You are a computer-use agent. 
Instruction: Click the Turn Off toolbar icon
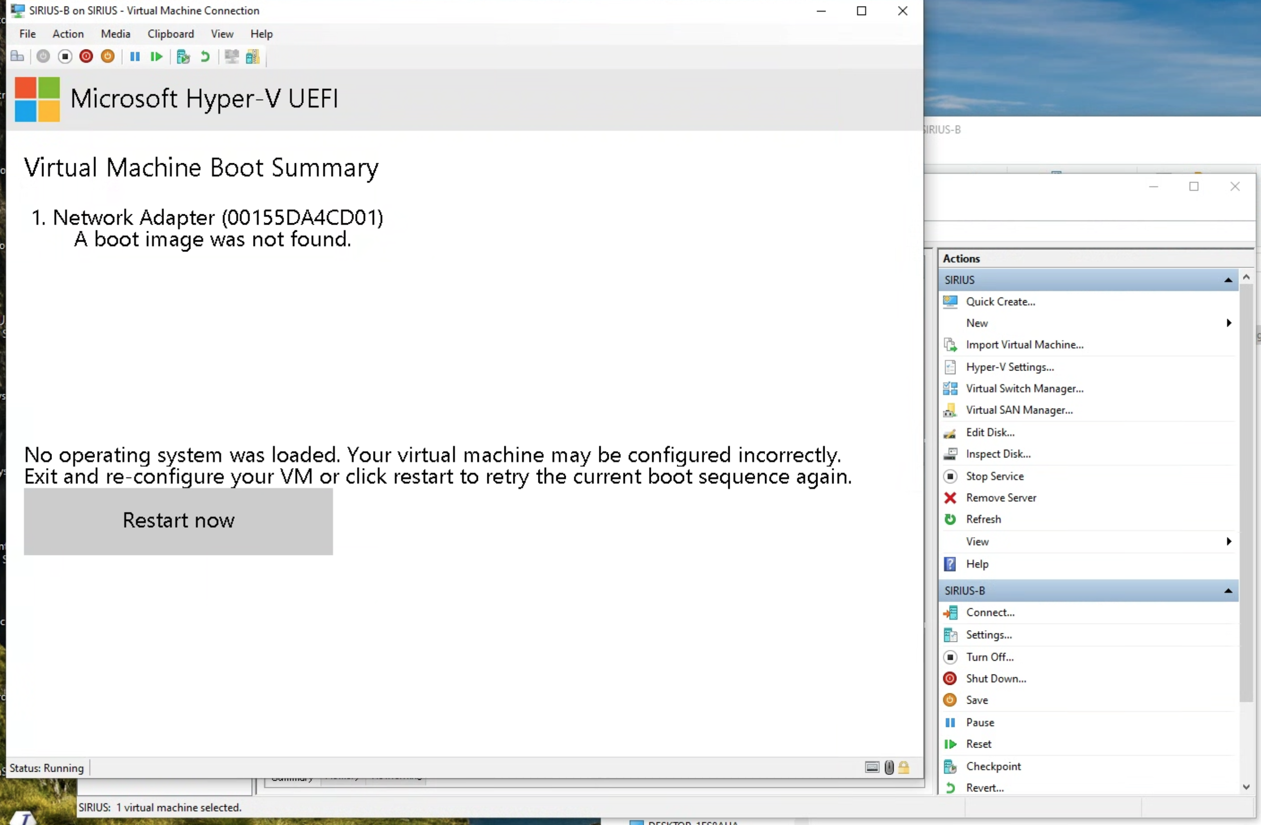point(65,56)
